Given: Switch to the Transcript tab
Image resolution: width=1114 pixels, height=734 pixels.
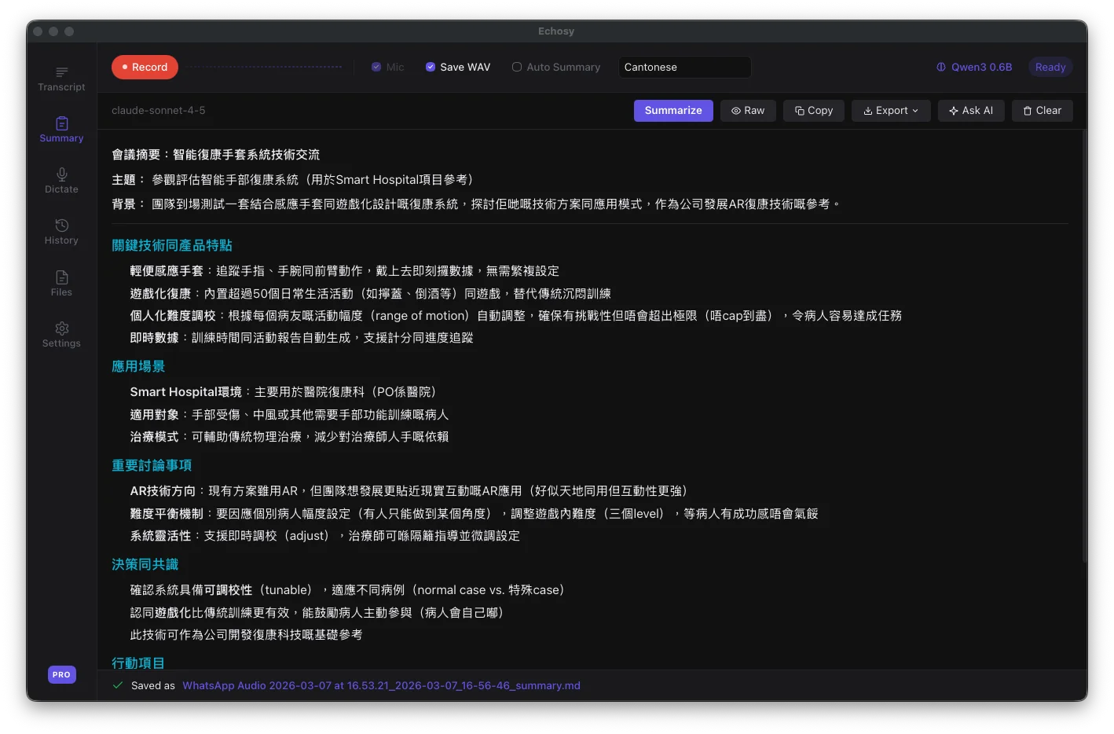Looking at the screenshot, I should [61, 79].
